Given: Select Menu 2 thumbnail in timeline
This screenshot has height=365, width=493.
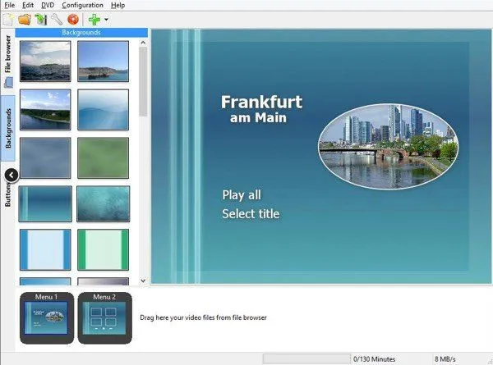Looking at the screenshot, I should [104, 317].
